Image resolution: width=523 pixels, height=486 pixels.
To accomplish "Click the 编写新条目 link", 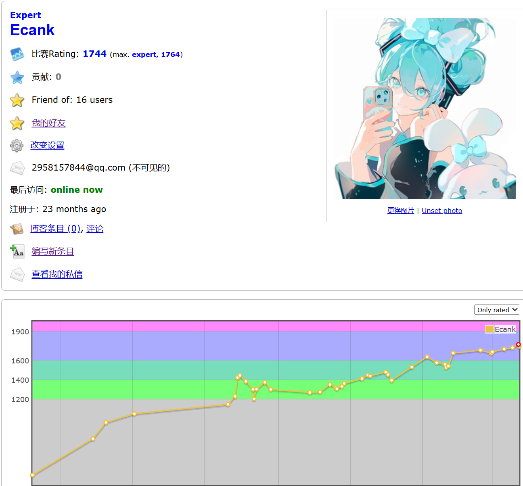I will pos(52,251).
